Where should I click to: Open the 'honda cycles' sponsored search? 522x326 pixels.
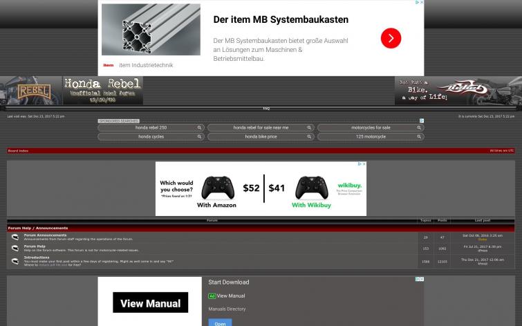(151, 136)
